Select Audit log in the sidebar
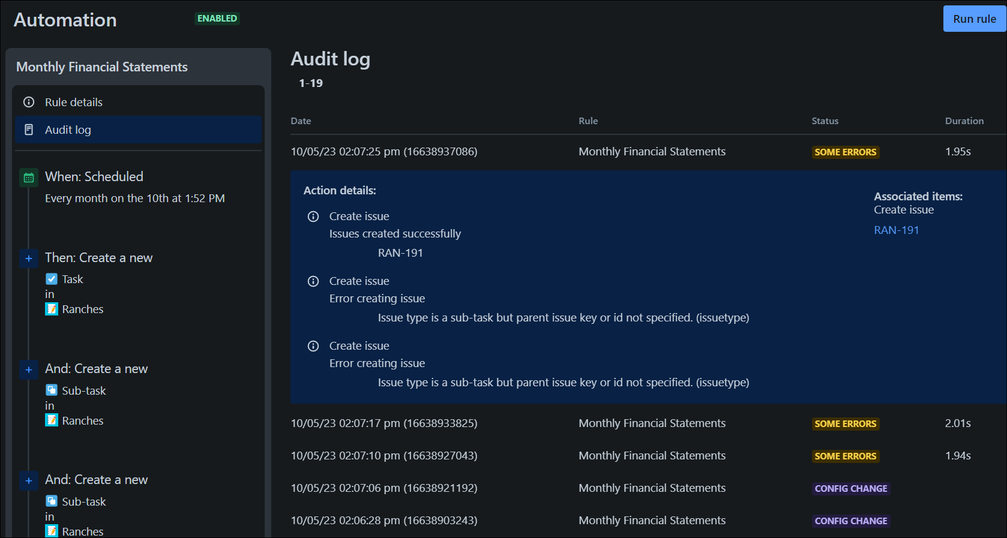The image size is (1007, 538). tap(138, 130)
